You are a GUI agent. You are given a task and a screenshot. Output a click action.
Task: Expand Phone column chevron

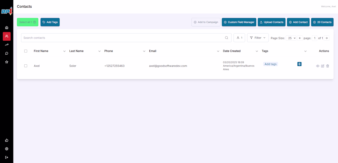click(144, 51)
